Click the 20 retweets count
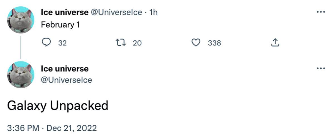Image resolution: width=334 pixels, height=137 pixels. click(137, 43)
